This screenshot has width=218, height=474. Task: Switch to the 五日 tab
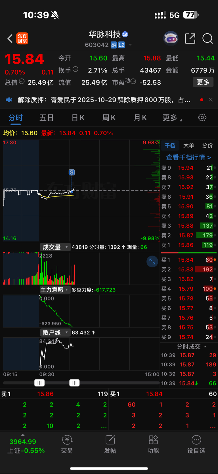(47, 118)
